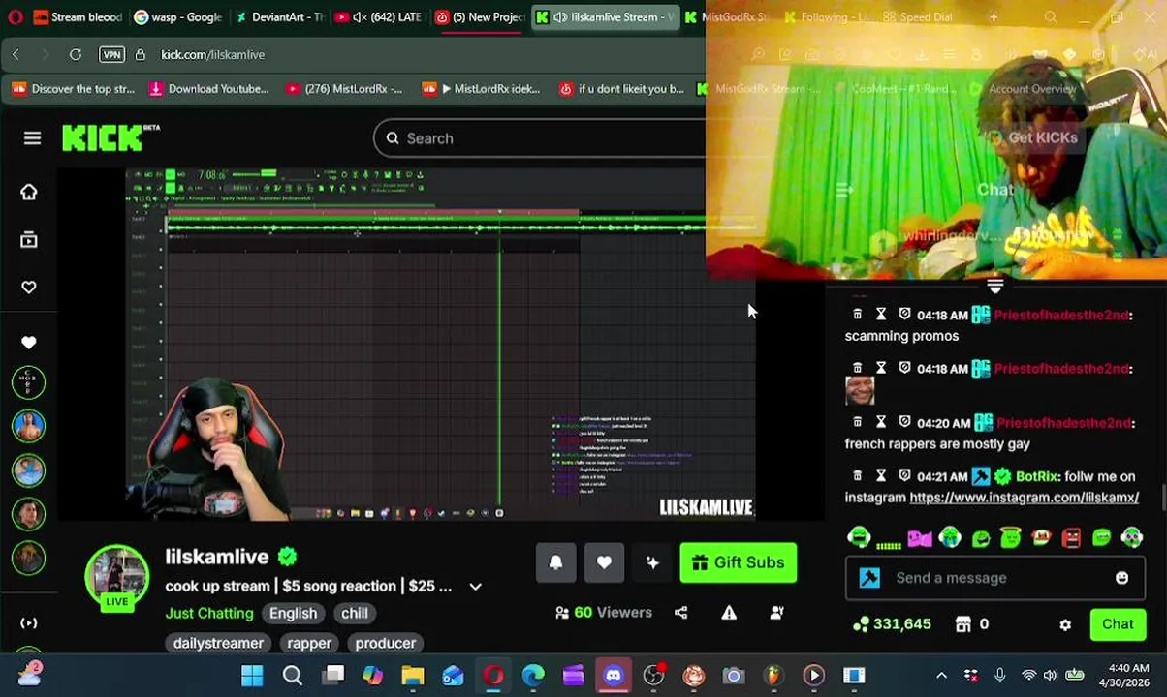Screen dimensions: 1167x697
Task: Open the (276) MistLordRx bookmark
Action: [x=343, y=89]
